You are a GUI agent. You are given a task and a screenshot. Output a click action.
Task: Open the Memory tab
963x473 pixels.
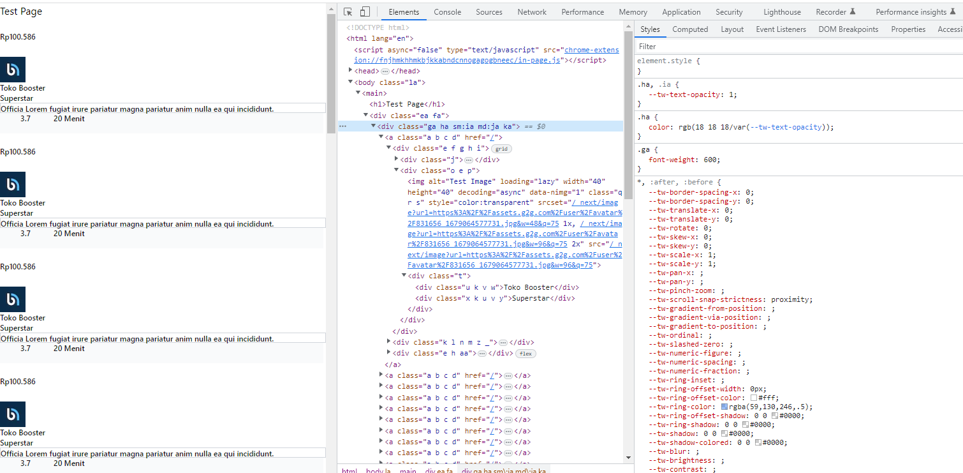click(x=633, y=12)
